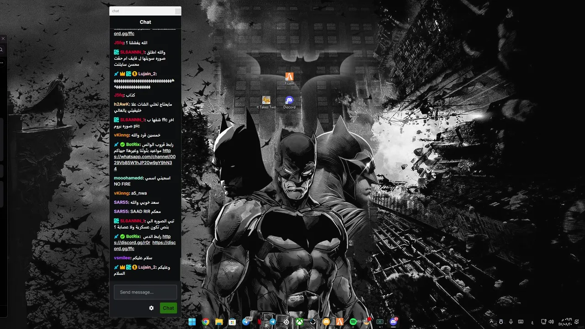585x329 pixels.
Task: Open Microsoft Store from the taskbar
Action: pyautogui.click(x=232, y=322)
